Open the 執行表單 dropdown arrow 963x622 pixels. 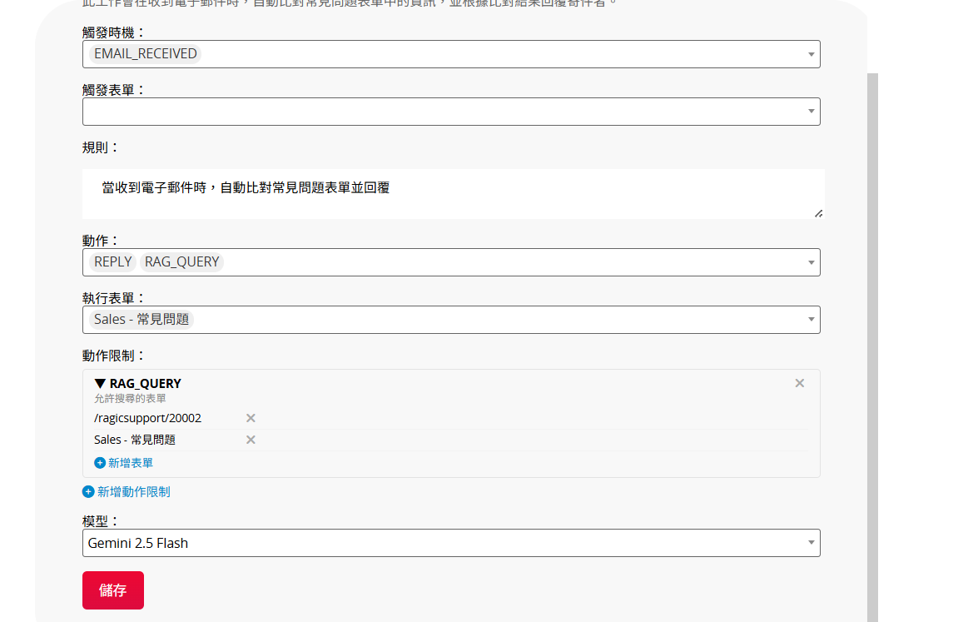coord(811,320)
